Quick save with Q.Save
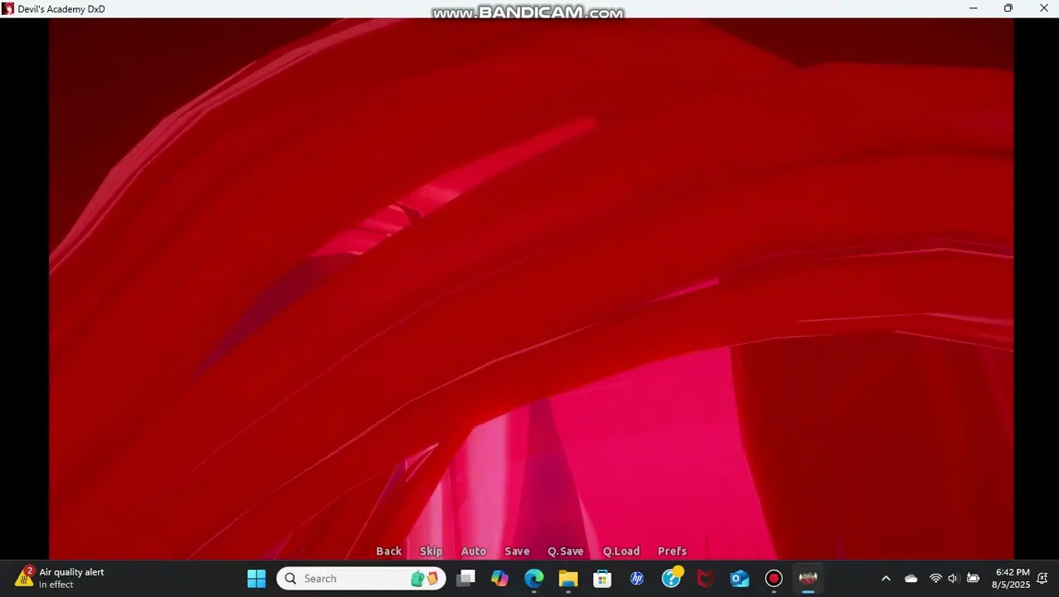This screenshot has width=1059, height=597. (565, 551)
